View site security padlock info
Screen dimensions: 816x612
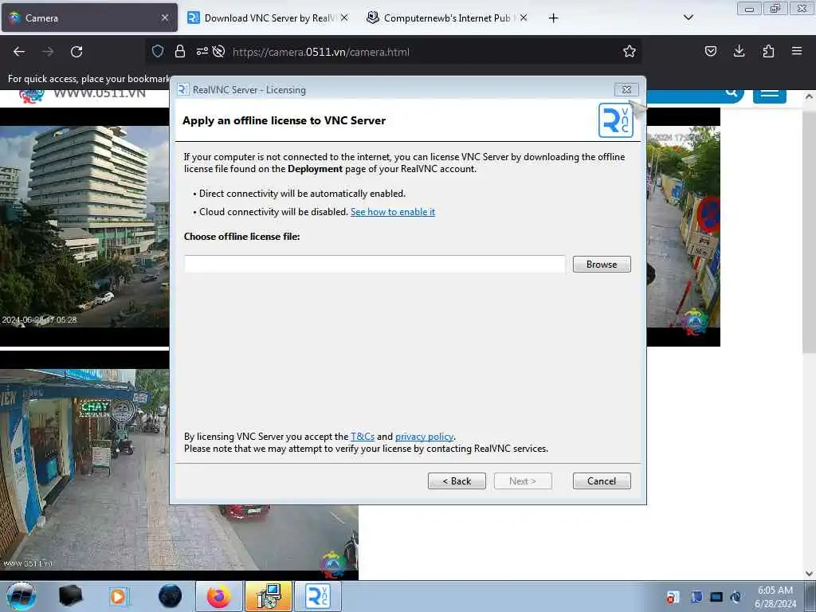click(180, 51)
